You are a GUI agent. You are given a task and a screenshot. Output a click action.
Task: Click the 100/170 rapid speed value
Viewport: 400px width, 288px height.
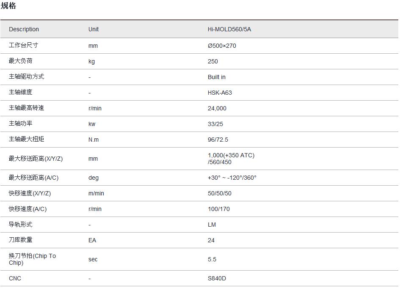pyautogui.click(x=218, y=209)
